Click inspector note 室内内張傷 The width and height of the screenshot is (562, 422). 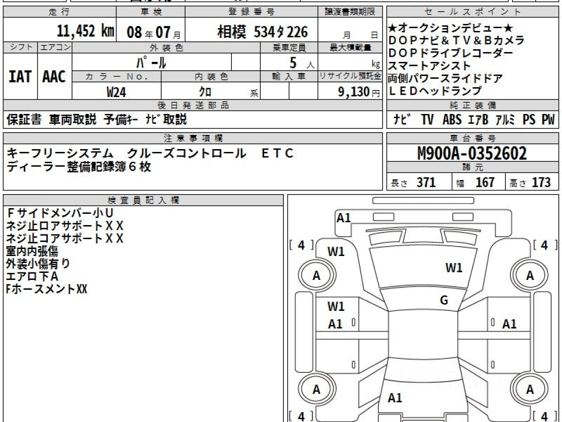point(32,251)
